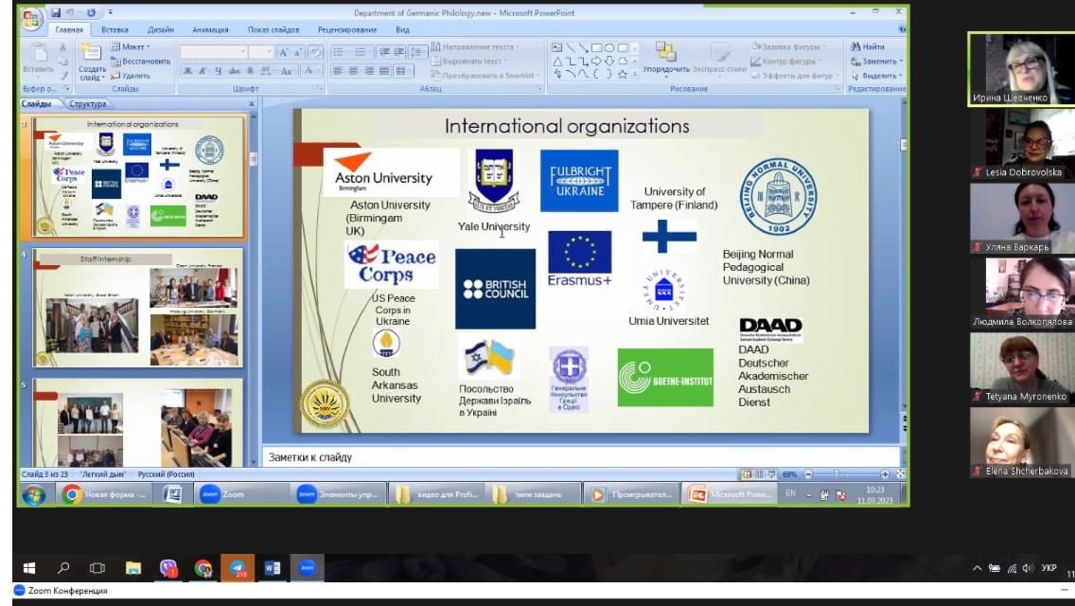1075x606 pixels.
Task: Open Word from the Windows taskbar
Action: pos(273,568)
